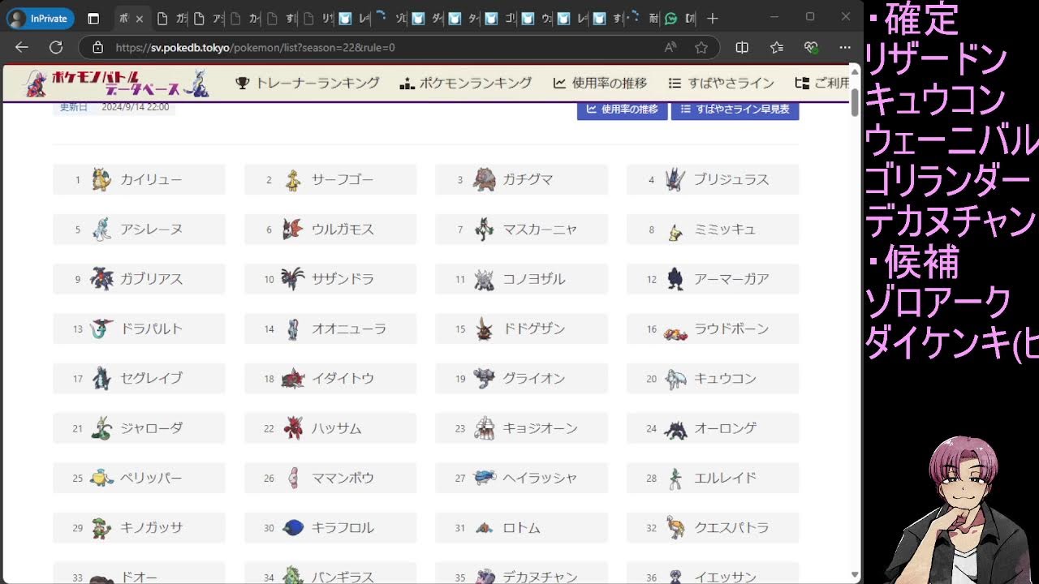
Task: Select the イダイトウ text label
Action: tap(343, 378)
